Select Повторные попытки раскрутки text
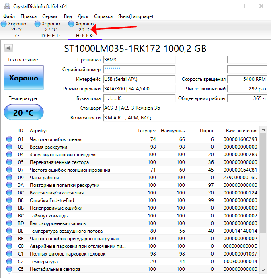The image size is (271, 278). [64, 185]
